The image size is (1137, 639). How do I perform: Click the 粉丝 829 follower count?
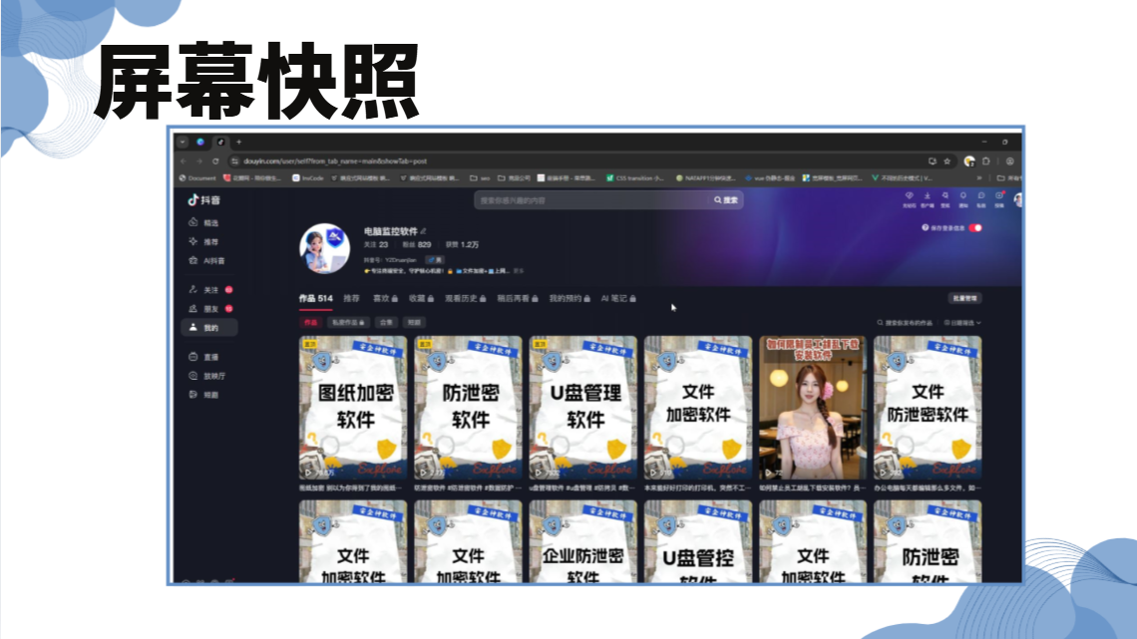click(x=417, y=245)
